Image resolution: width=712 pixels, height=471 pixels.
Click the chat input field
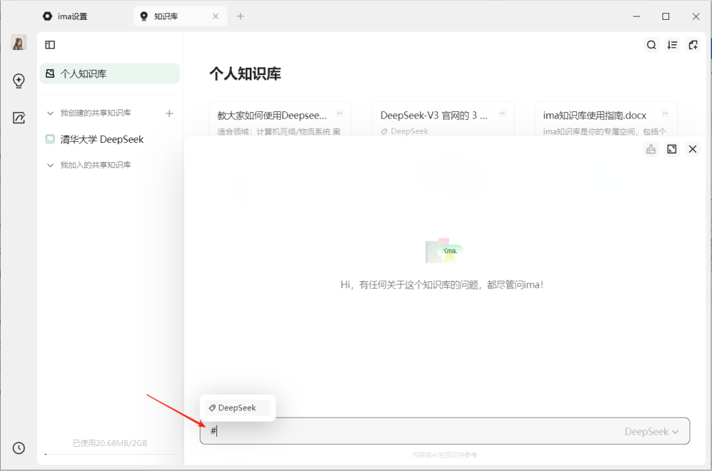(x=444, y=431)
